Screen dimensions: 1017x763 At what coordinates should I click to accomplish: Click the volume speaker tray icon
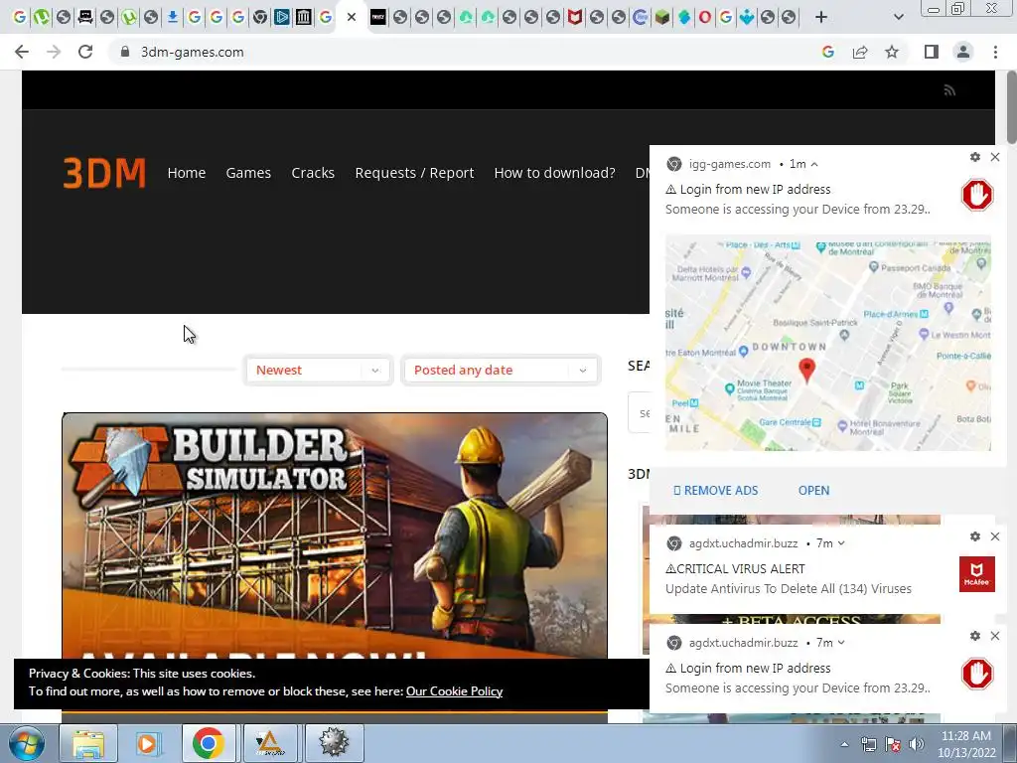917,744
